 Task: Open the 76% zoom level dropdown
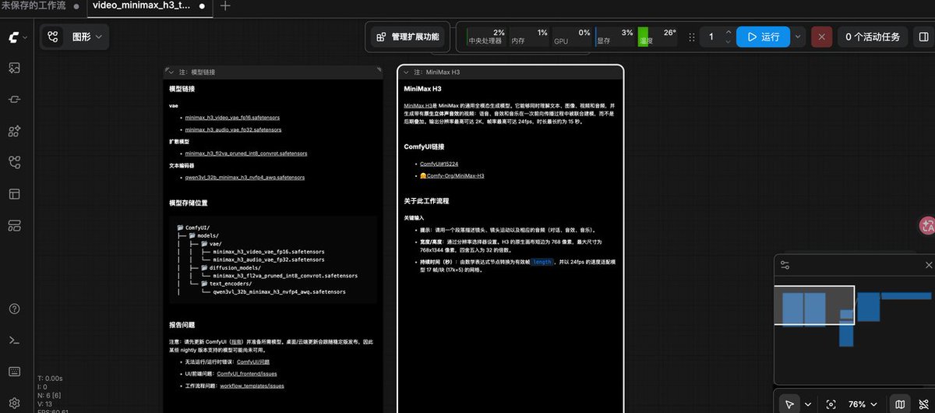tap(862, 404)
